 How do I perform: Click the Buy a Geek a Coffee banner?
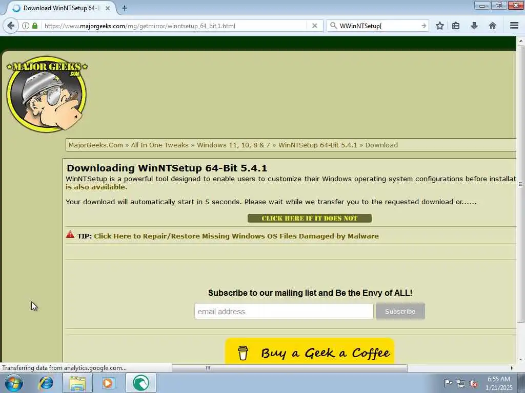(x=309, y=351)
